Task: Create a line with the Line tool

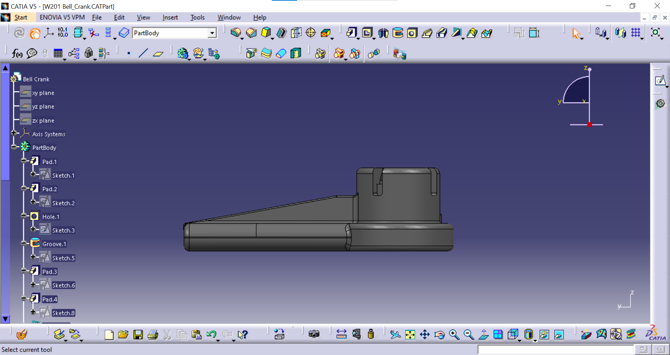Action: (x=143, y=53)
